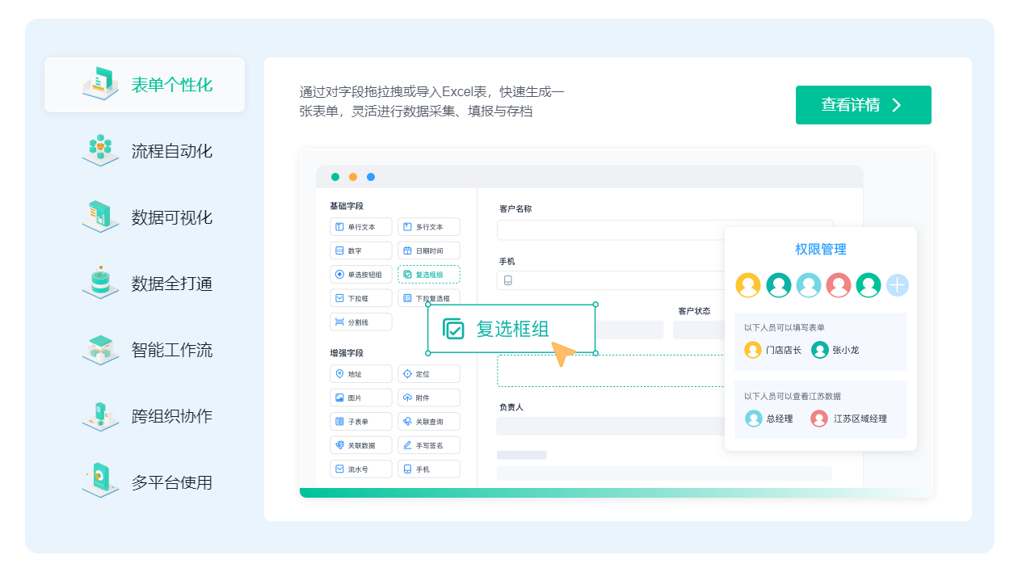
Task: Choose the 数字 field type
Action: [361, 250]
